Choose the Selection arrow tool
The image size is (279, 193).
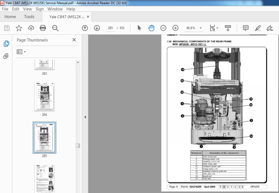tap(139, 28)
